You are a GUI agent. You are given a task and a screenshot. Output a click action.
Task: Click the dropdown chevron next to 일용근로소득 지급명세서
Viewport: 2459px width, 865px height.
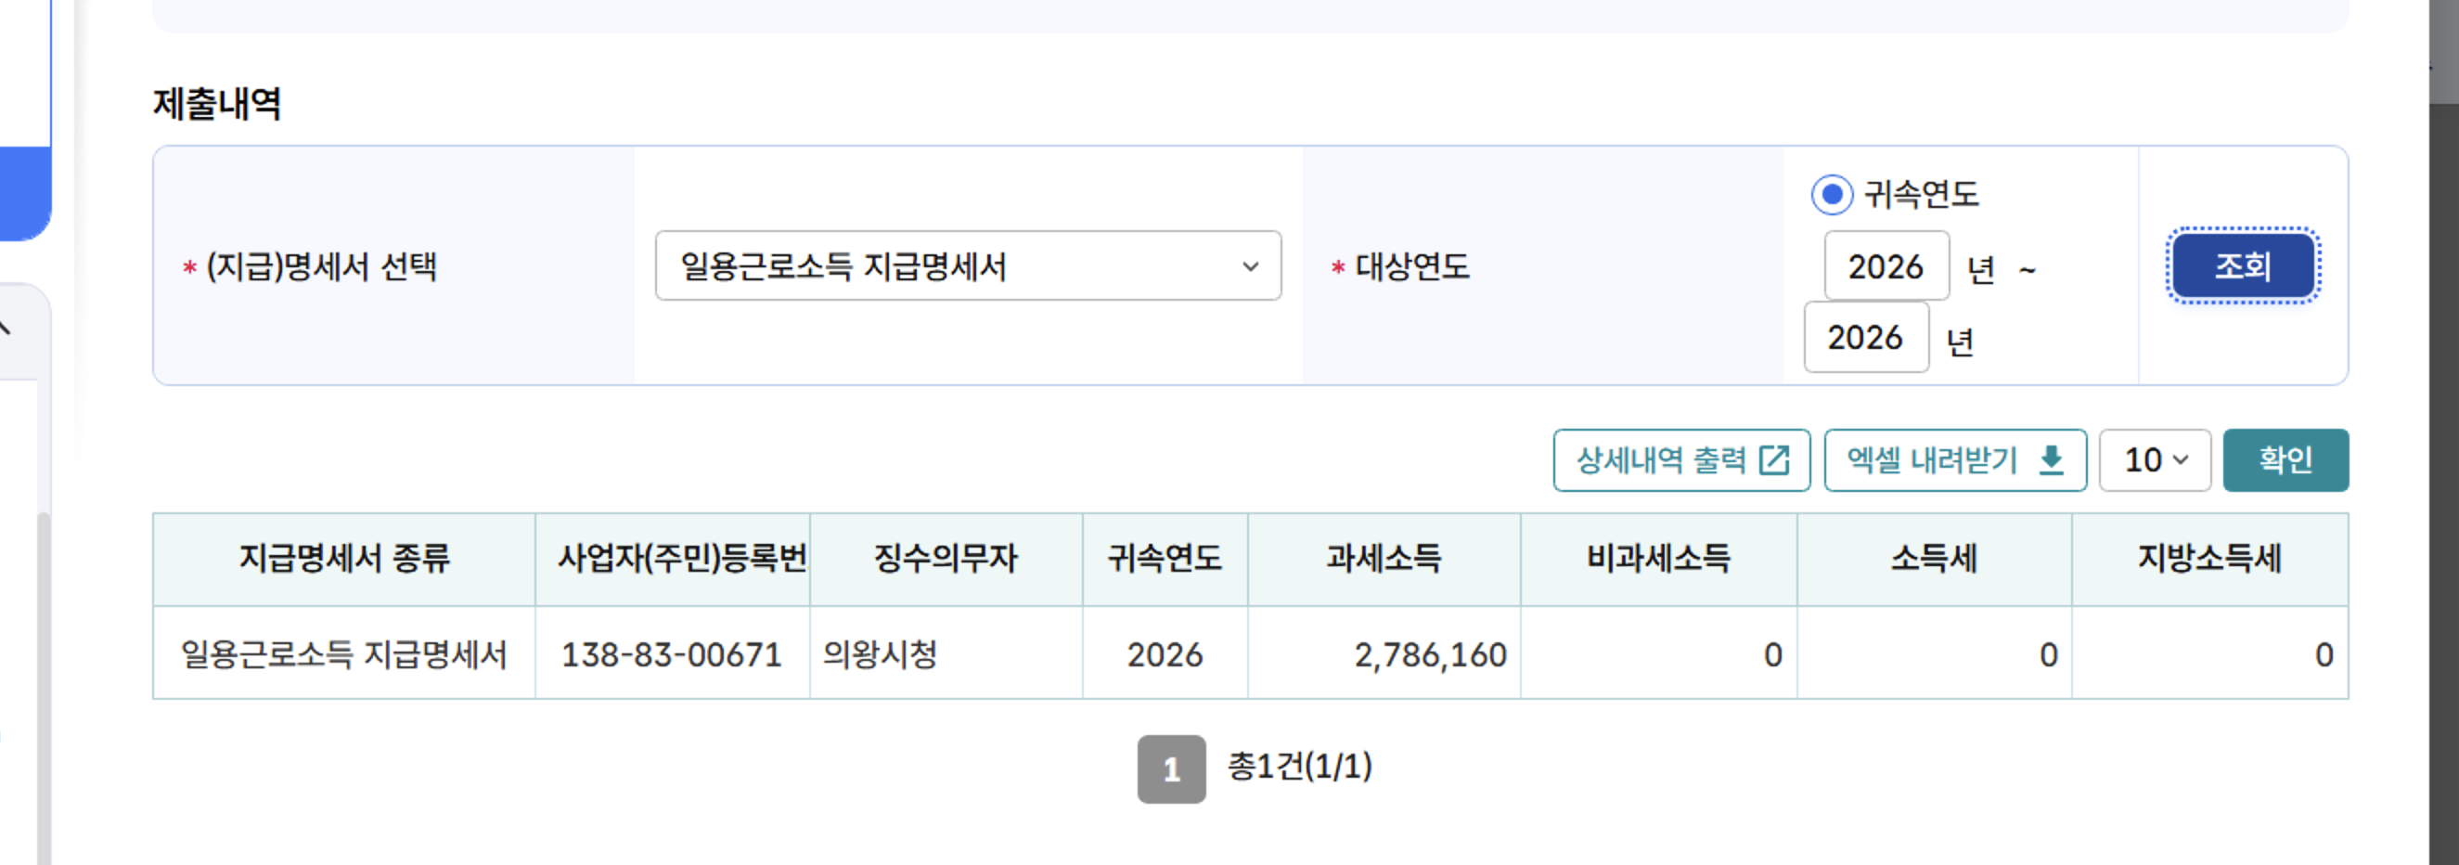[1251, 266]
